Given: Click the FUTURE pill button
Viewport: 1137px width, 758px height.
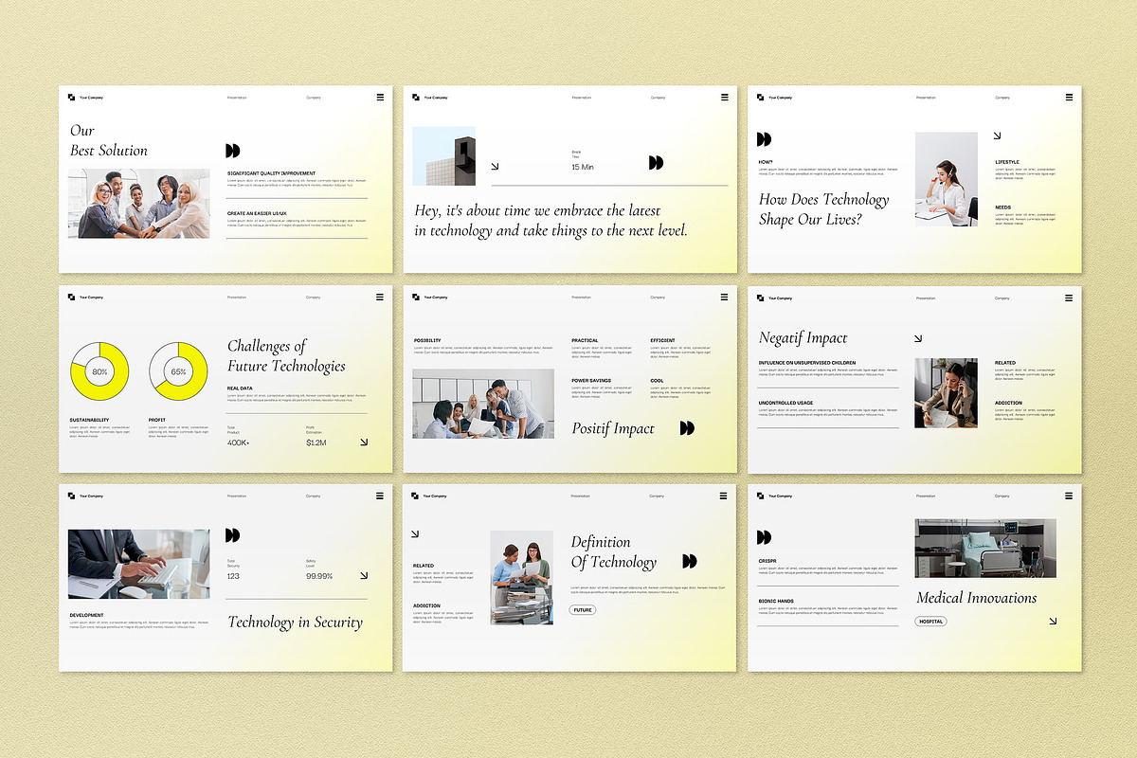Looking at the screenshot, I should (583, 610).
